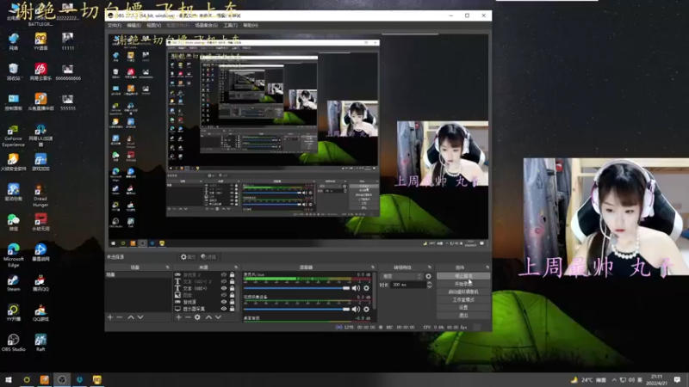Remove the selected source with the minus icon

(x=188, y=316)
